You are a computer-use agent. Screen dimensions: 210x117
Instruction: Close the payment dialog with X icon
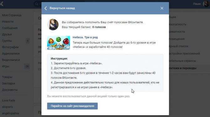tap(162, 8)
